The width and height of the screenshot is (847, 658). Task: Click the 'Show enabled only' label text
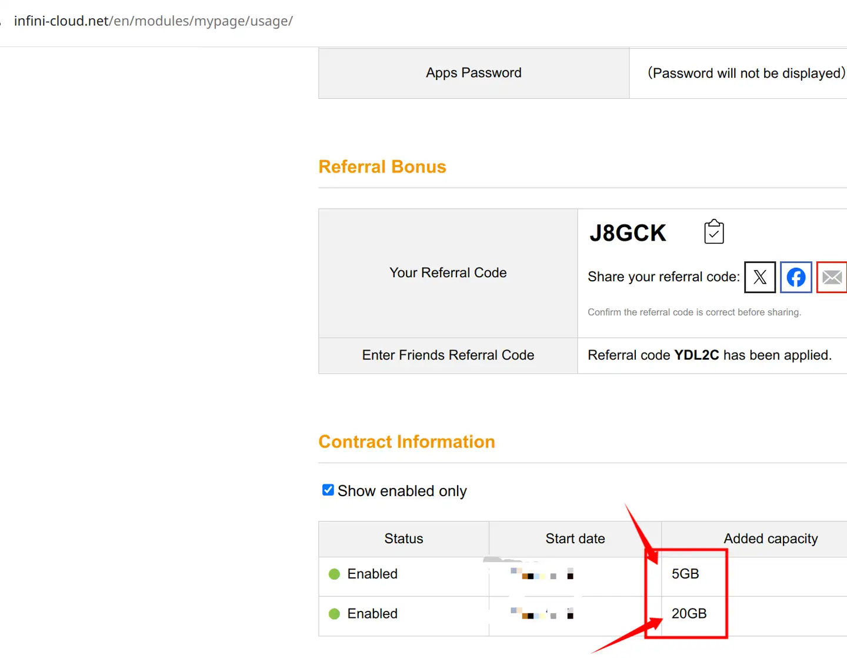[402, 491]
